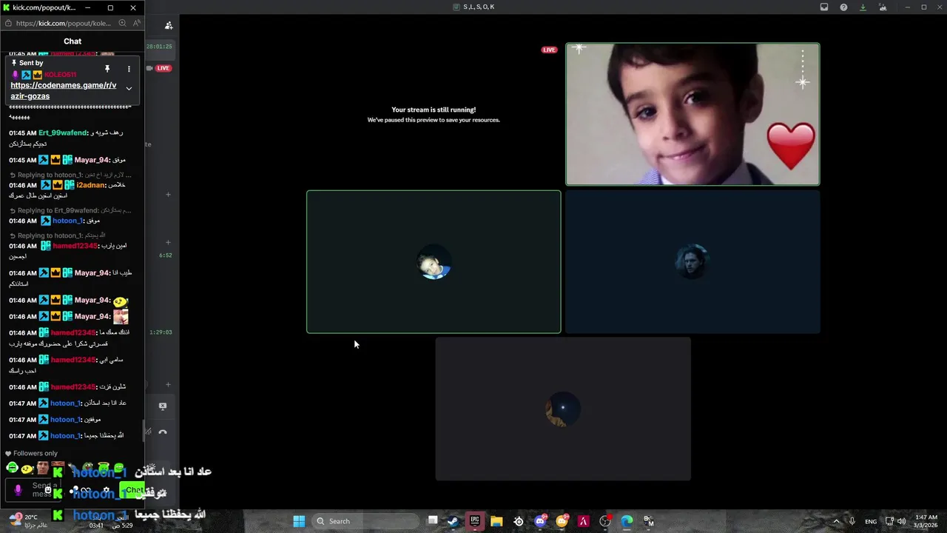Click Mayar_94 username with sticker message
This screenshot has width=947, height=533.
click(92, 316)
